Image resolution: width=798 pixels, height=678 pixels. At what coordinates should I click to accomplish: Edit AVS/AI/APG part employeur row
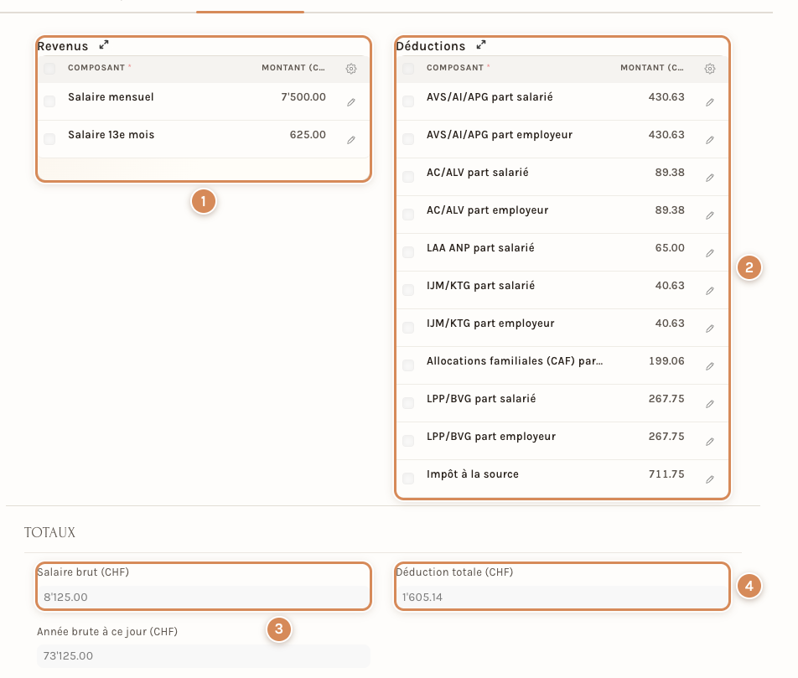[710, 140]
